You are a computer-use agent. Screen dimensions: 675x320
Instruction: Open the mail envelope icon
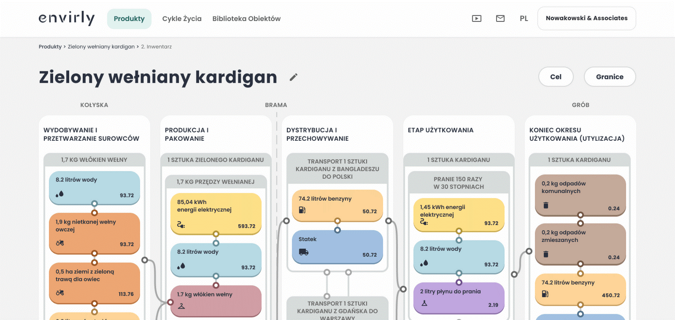500,19
